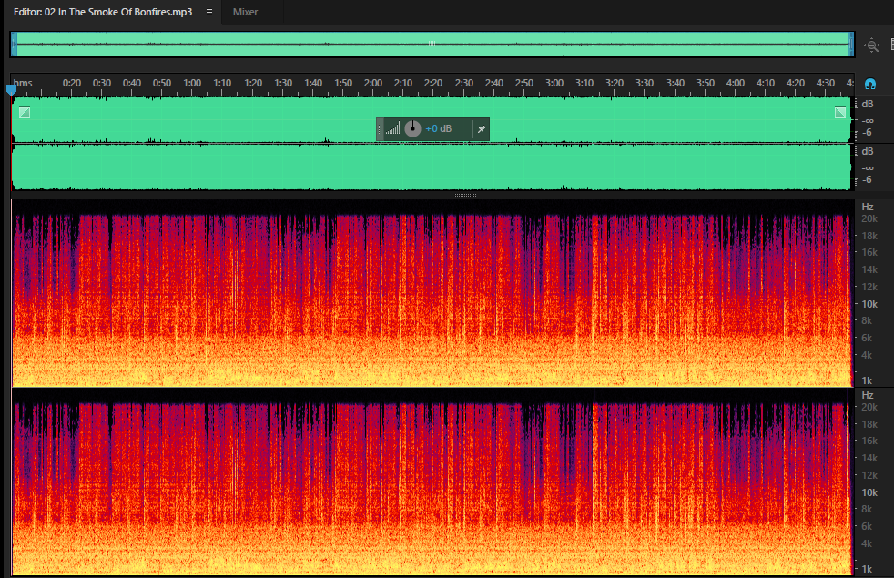Click the Zoom Out Full magnifier icon

[x=872, y=45]
